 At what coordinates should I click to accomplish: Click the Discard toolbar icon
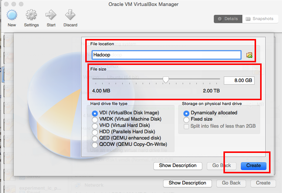70,15
